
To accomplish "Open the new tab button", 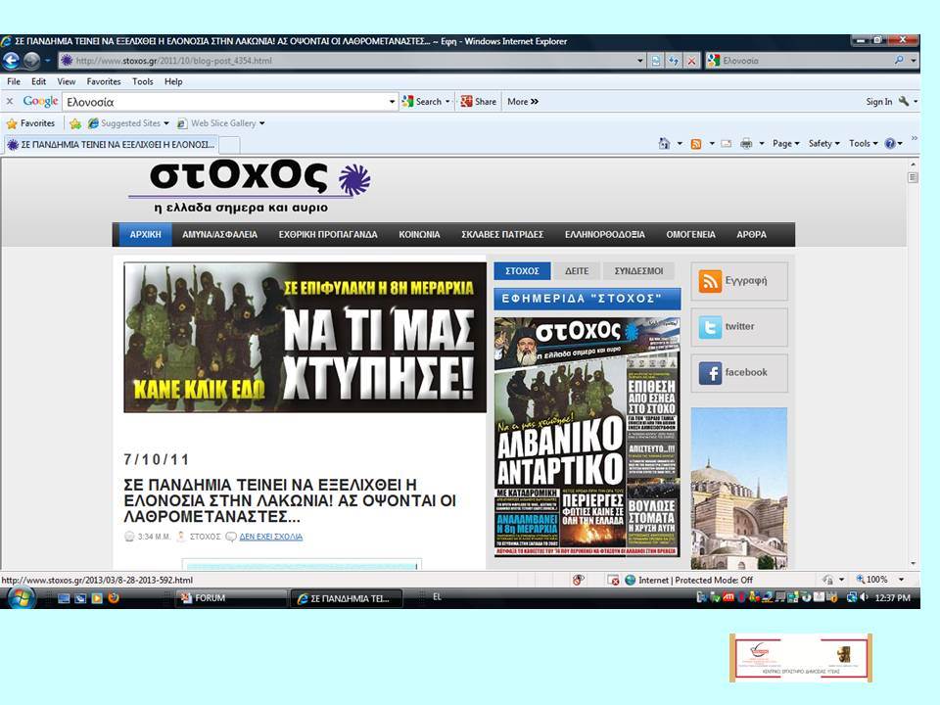I will [230, 145].
